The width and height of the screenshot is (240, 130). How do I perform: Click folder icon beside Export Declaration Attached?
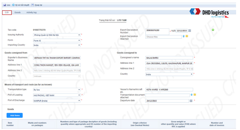point(187,36)
